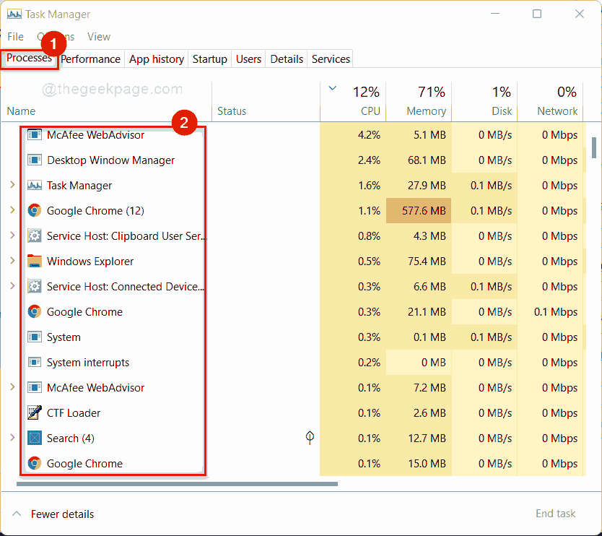Expand the Google Chrome (12) process group
The width and height of the screenshot is (602, 536).
click(12, 210)
